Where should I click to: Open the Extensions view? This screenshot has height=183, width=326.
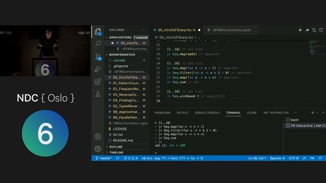point(98,81)
